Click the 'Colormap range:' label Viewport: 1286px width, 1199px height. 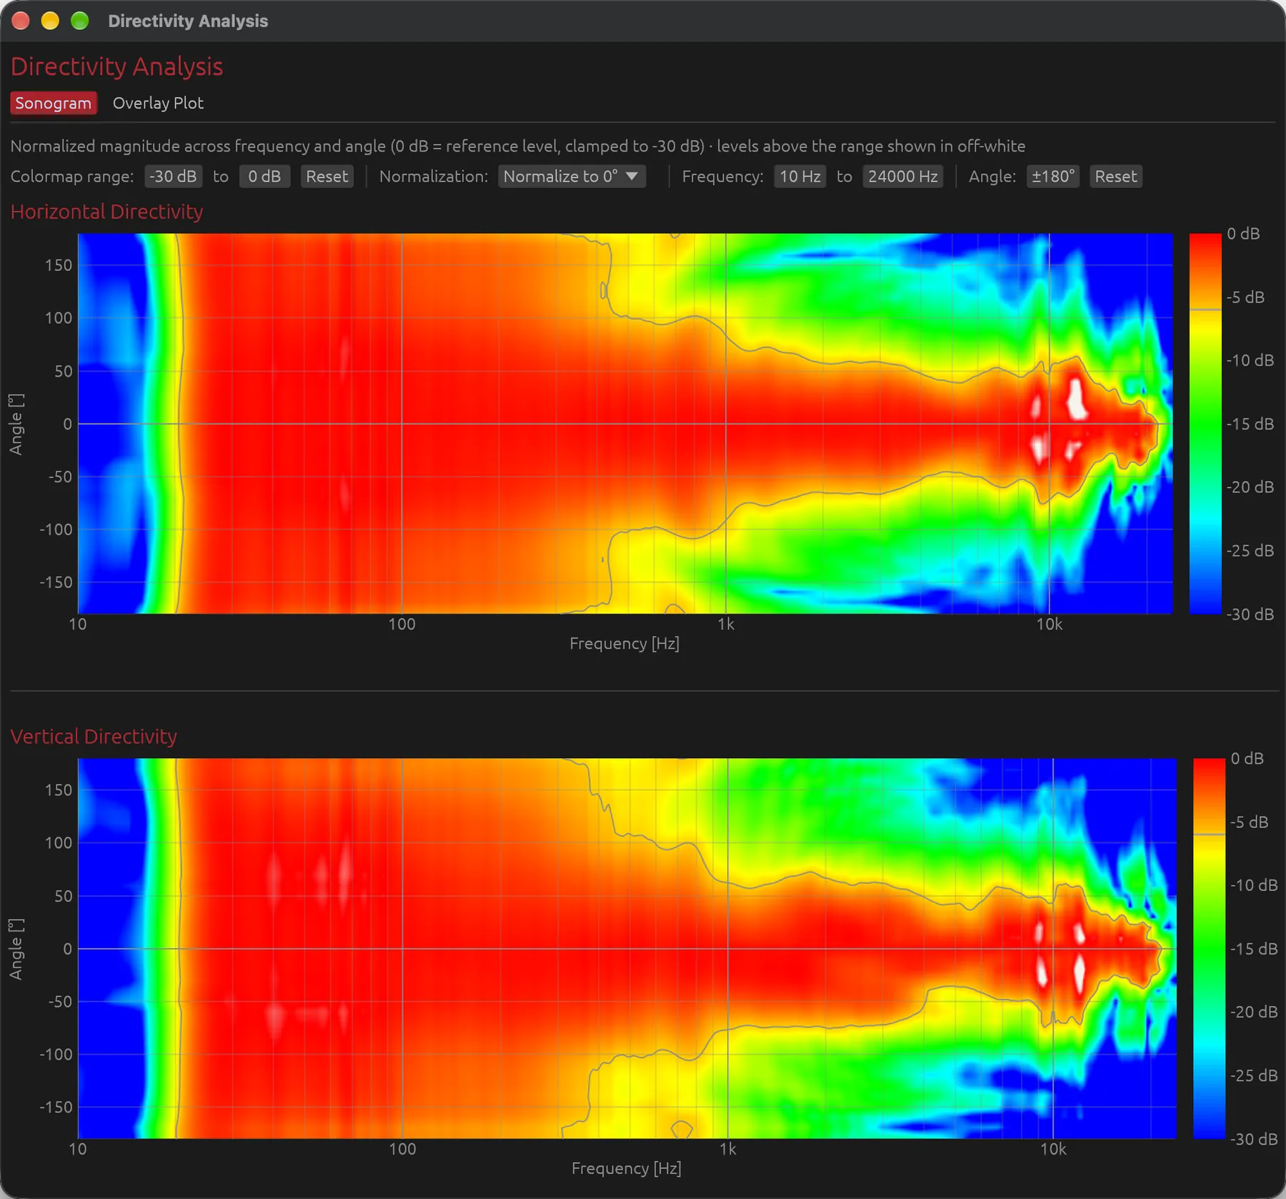[x=72, y=176]
